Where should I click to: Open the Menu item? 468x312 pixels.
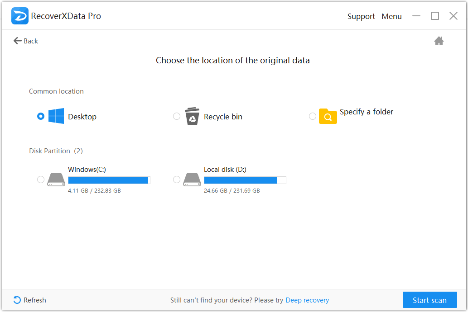tap(391, 16)
